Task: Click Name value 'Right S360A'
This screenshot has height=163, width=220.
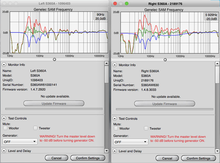Action: 150,71
